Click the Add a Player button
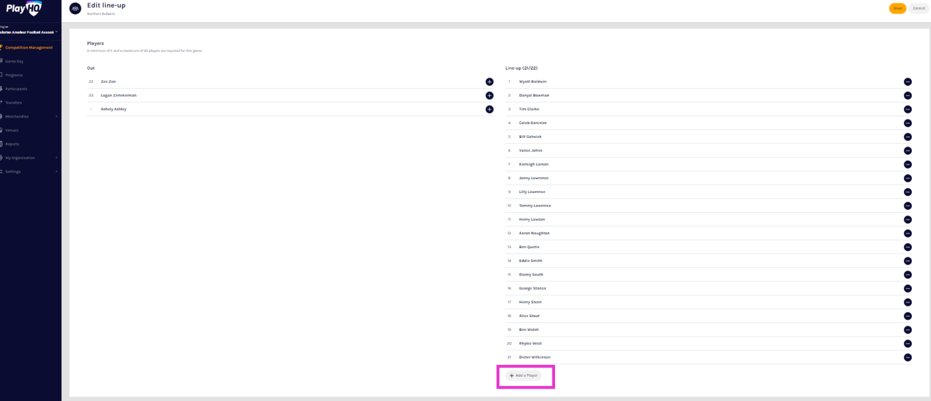Viewport: 931px width, 401px height. tap(524, 375)
